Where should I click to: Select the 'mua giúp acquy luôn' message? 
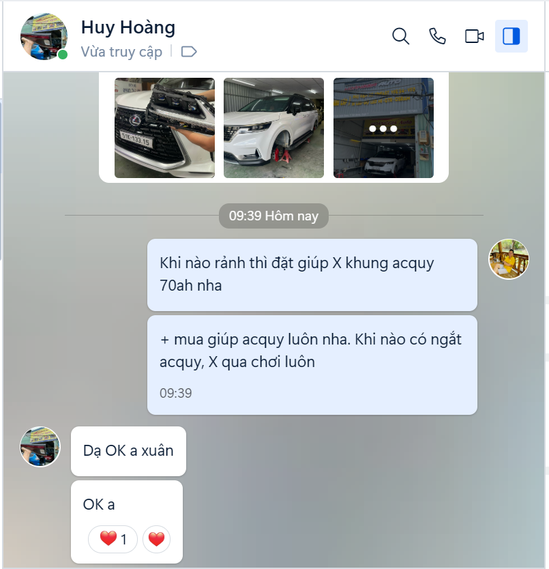click(x=312, y=365)
